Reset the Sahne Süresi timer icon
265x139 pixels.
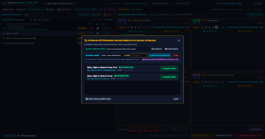[148, 4]
